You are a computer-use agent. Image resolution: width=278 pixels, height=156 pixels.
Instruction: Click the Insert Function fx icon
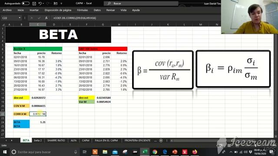point(46,18)
